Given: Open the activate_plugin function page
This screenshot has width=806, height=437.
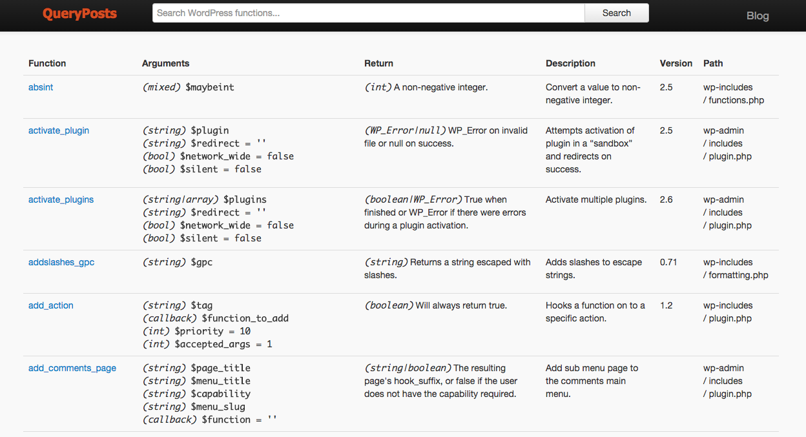Looking at the screenshot, I should pos(58,130).
